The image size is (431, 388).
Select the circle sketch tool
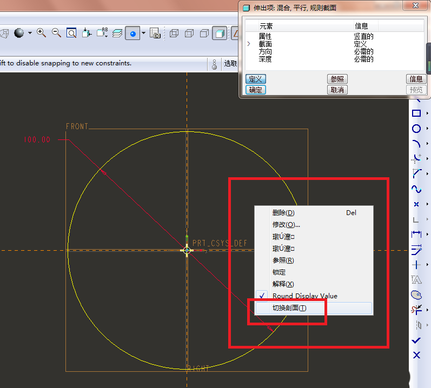(x=416, y=129)
